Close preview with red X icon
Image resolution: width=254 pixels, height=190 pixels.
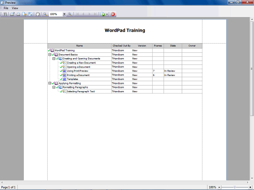coord(113,14)
